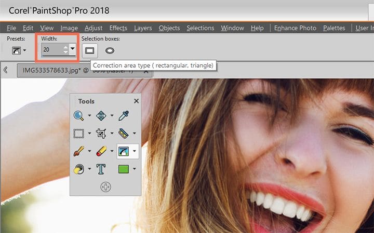
Task: Expand the Paint Brush flyout arrow
Action: click(x=89, y=151)
